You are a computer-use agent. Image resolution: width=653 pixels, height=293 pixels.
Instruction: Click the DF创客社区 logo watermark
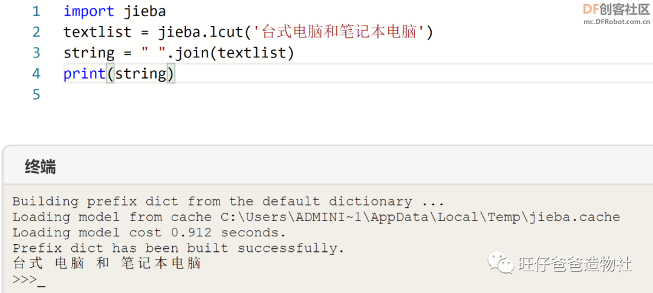coord(617,13)
